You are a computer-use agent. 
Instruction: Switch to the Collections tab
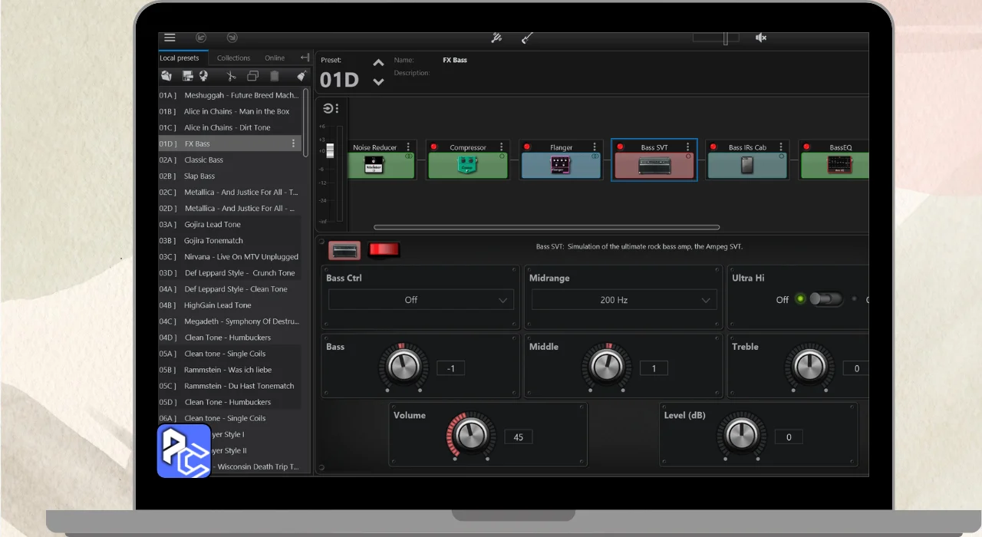(233, 58)
